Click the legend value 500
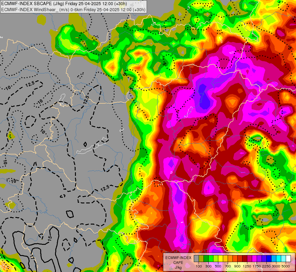296x272 pixels. pyautogui.click(x=218, y=266)
